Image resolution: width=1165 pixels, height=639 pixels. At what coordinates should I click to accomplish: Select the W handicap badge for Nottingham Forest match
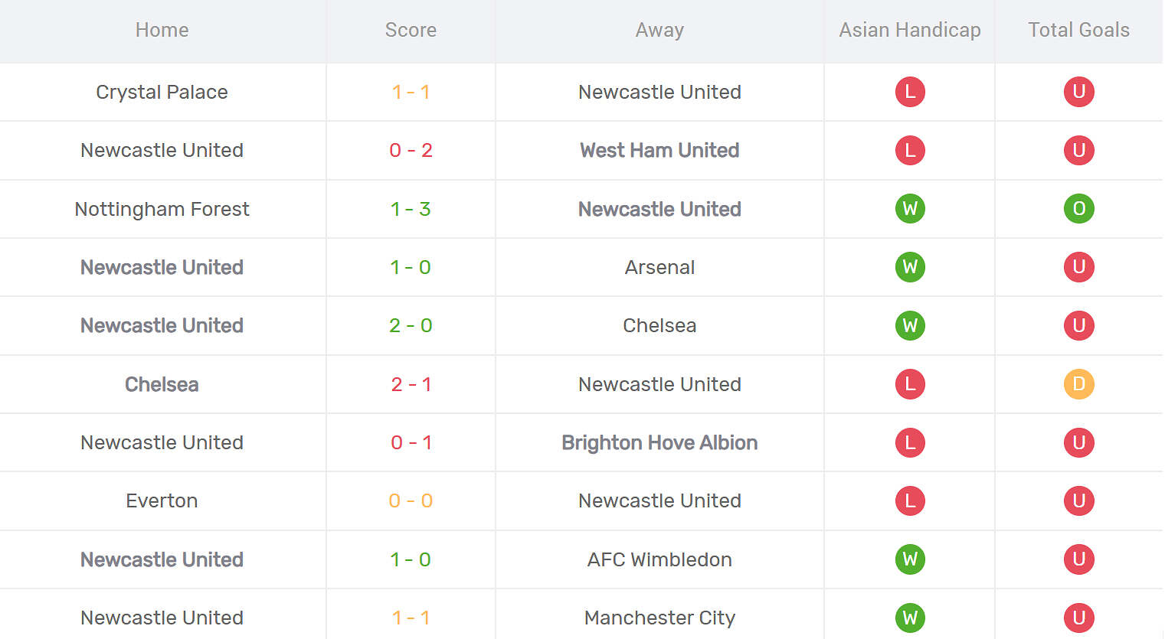[909, 209]
